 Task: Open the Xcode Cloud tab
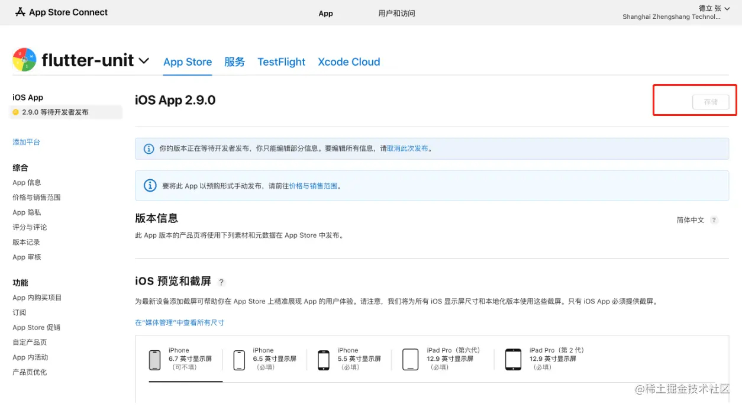coord(349,62)
